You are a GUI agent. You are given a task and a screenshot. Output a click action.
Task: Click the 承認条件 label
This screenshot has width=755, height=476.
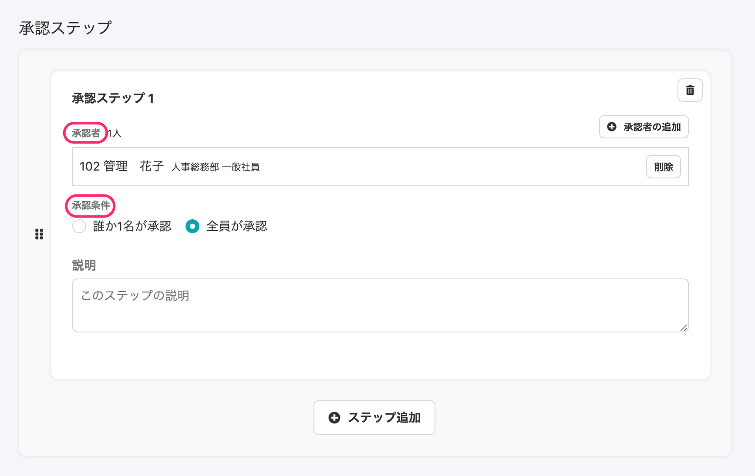click(x=91, y=205)
